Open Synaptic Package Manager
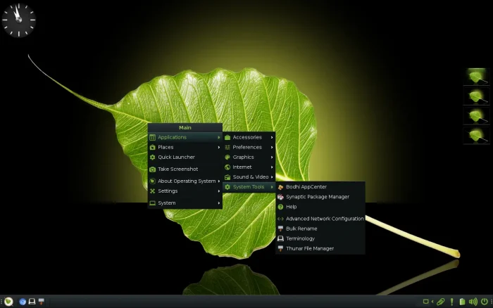493x308 pixels. point(317,197)
